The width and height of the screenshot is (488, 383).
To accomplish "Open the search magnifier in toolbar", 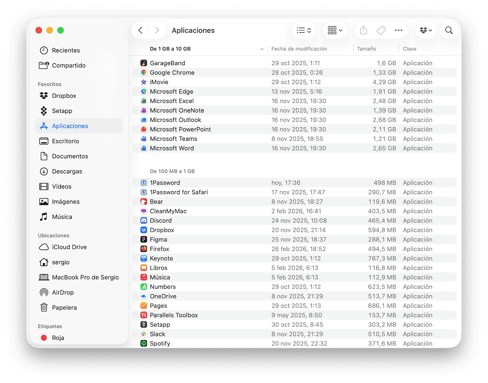I will coord(449,31).
